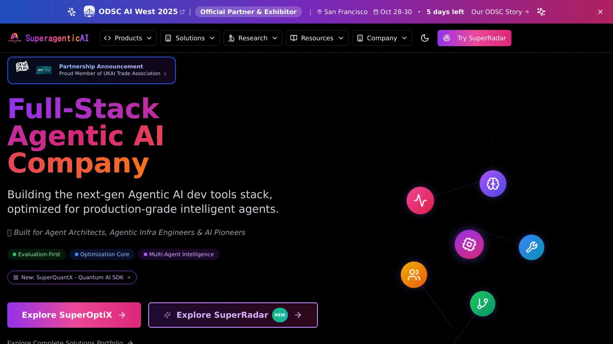The width and height of the screenshot is (613, 344).
Task: Click the sparkle icon after Our ODSC Story
Action: click(x=541, y=12)
